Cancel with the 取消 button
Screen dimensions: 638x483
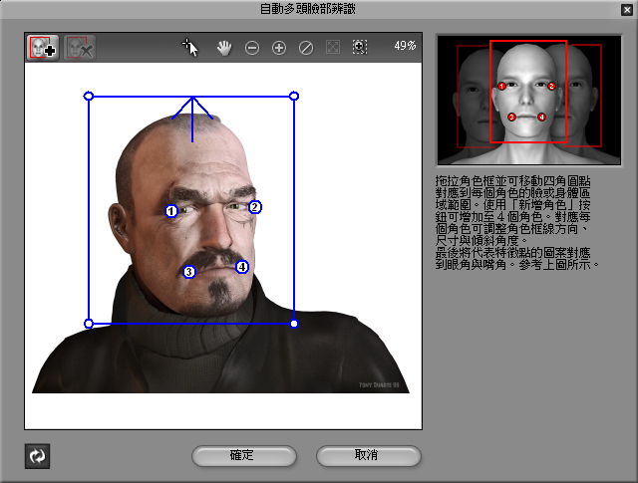pos(368,456)
